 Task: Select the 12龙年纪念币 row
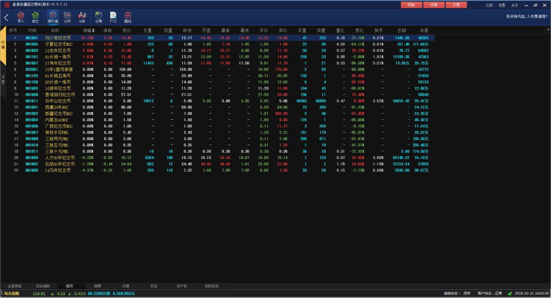[x=221, y=50]
